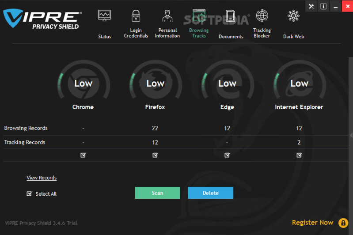Click Firefox Tracking Records value 12

[x=155, y=143]
